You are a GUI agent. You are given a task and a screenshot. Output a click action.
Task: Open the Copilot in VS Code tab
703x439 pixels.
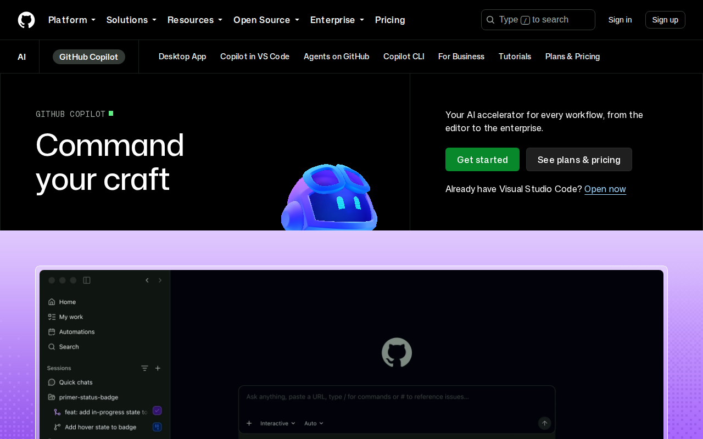255,57
